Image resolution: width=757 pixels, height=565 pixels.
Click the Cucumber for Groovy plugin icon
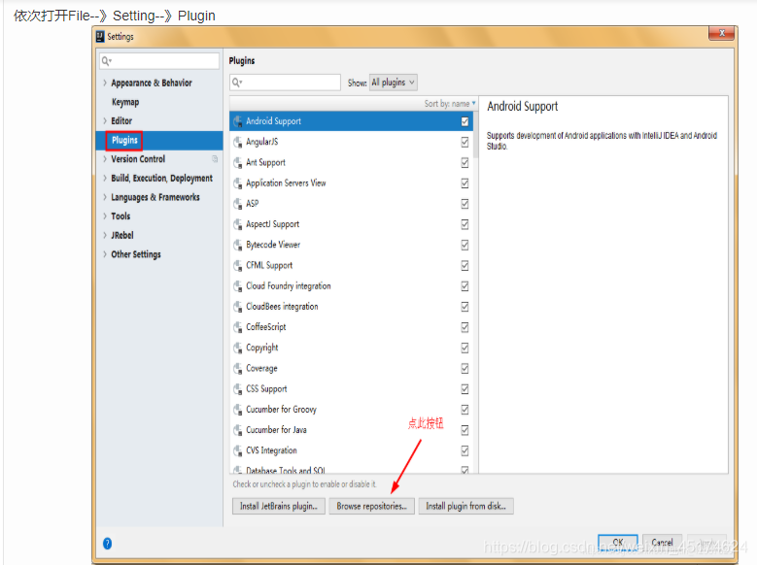click(x=238, y=410)
